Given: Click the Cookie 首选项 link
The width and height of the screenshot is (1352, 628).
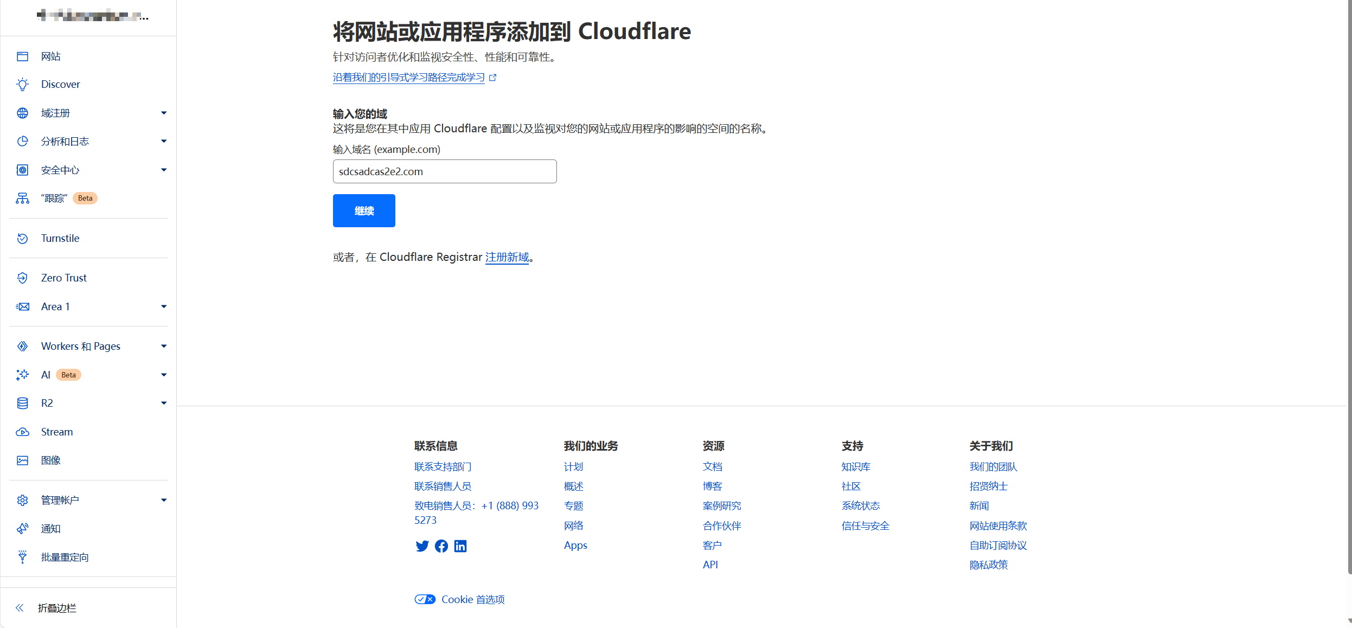Looking at the screenshot, I should click(x=473, y=599).
